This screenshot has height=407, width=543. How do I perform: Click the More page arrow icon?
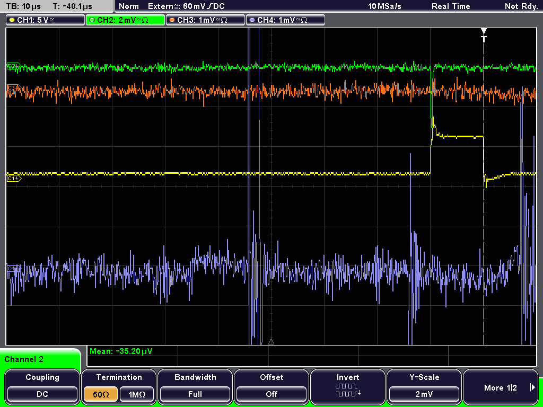click(x=532, y=387)
